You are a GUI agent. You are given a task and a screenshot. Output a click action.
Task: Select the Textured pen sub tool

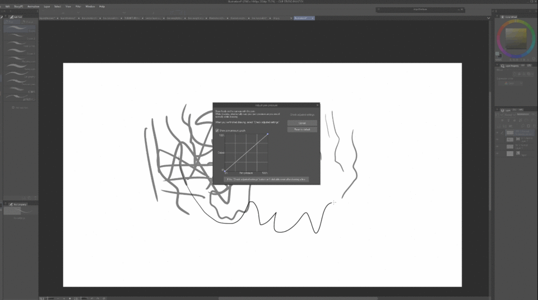20,82
